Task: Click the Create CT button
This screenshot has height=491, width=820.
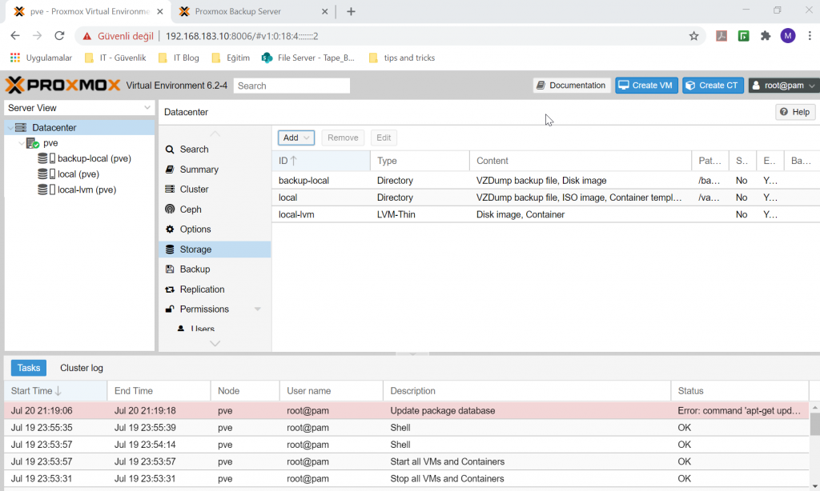Action: [713, 85]
